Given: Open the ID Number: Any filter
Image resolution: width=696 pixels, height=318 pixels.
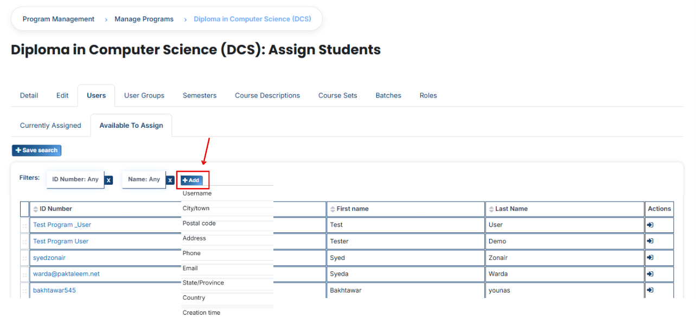Looking at the screenshot, I should point(75,179).
